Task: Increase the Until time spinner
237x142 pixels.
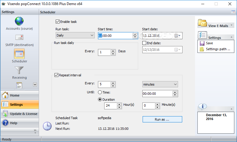Action: (x=175, y=92)
